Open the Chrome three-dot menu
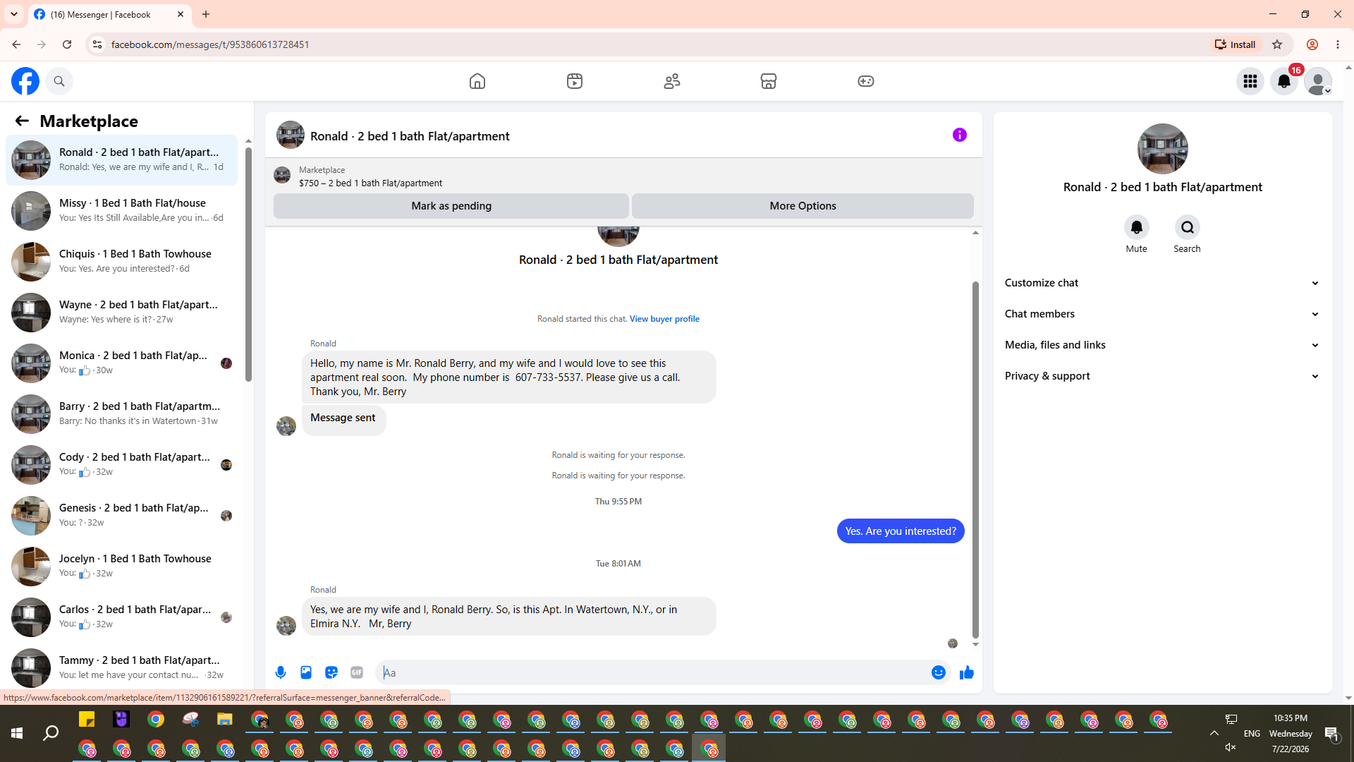Image resolution: width=1354 pixels, height=762 pixels. (x=1338, y=44)
